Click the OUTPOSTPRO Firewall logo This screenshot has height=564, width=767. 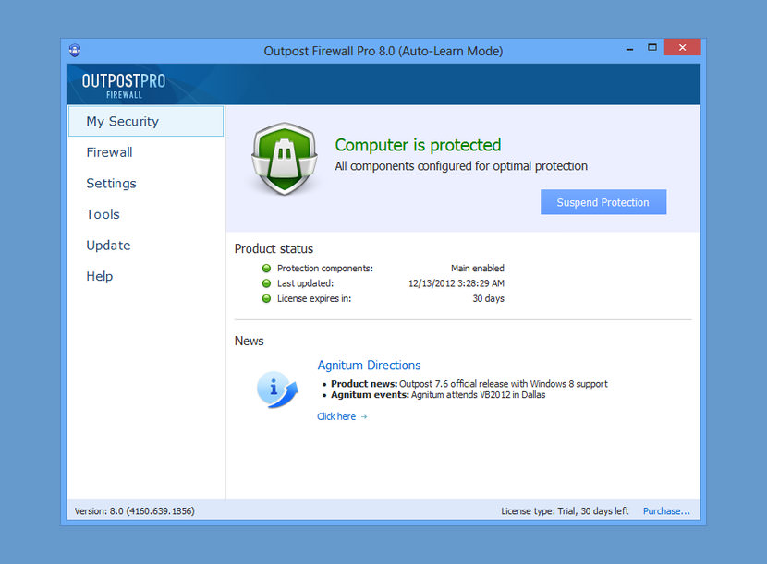(x=124, y=85)
